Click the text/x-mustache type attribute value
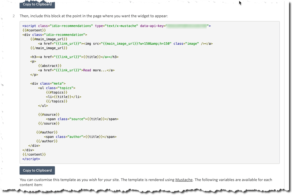Image resolution: width=292 pixels, height=195 pixels. (122, 26)
